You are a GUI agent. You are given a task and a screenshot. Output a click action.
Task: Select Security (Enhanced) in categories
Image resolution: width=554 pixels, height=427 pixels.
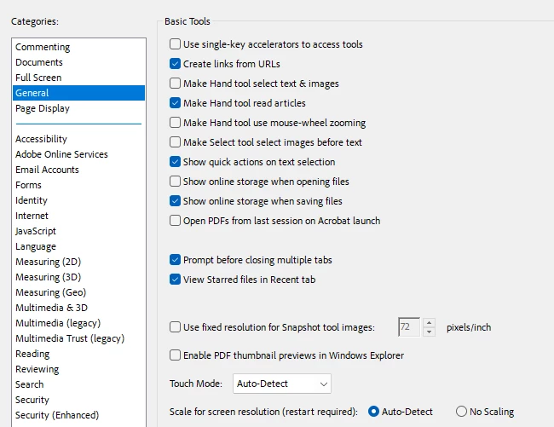[x=57, y=415]
